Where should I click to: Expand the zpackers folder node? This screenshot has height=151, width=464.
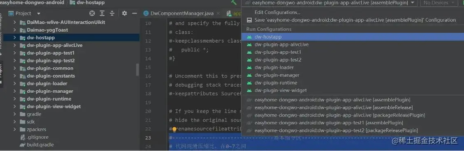(14, 130)
